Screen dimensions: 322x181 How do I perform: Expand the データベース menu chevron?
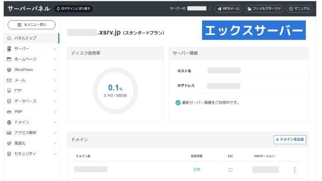[x=55, y=101]
